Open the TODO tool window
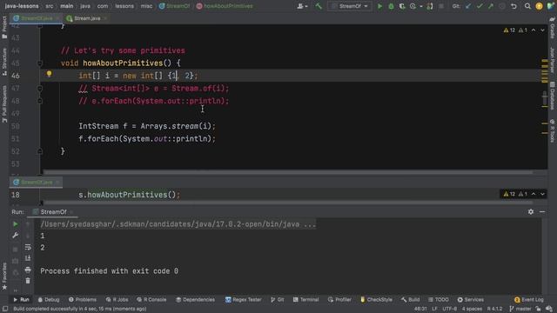Screen dimensions: 557x313 click(439, 299)
